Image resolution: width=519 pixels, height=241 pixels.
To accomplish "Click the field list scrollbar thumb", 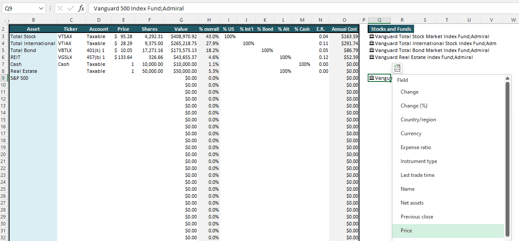I will tap(507, 159).
